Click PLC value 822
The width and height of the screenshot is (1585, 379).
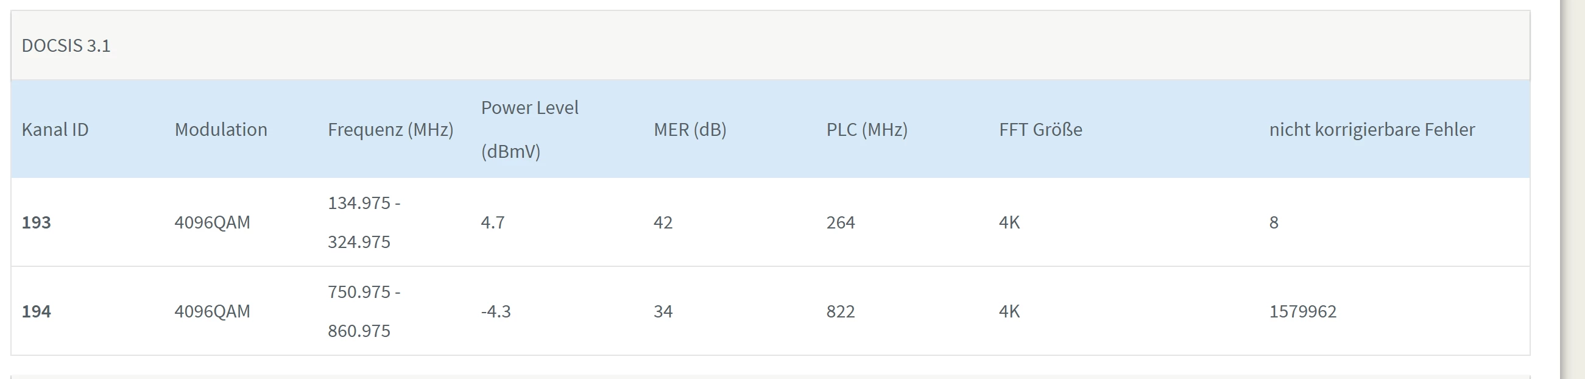pos(841,311)
